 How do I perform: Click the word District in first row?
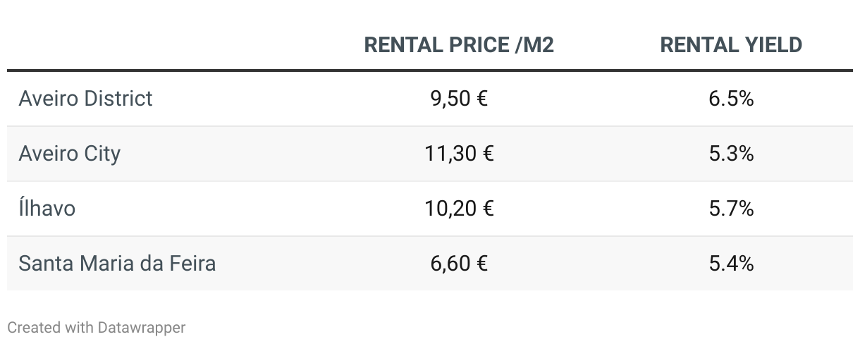[x=118, y=99]
